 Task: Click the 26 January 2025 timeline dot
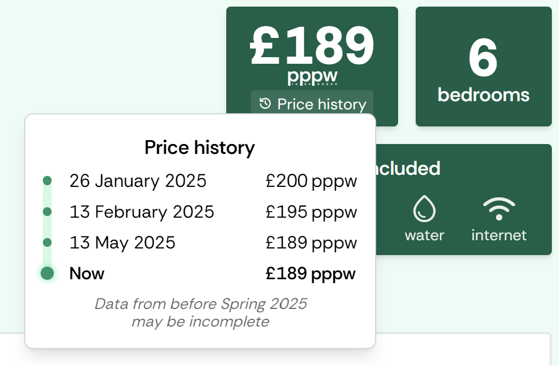(47, 180)
